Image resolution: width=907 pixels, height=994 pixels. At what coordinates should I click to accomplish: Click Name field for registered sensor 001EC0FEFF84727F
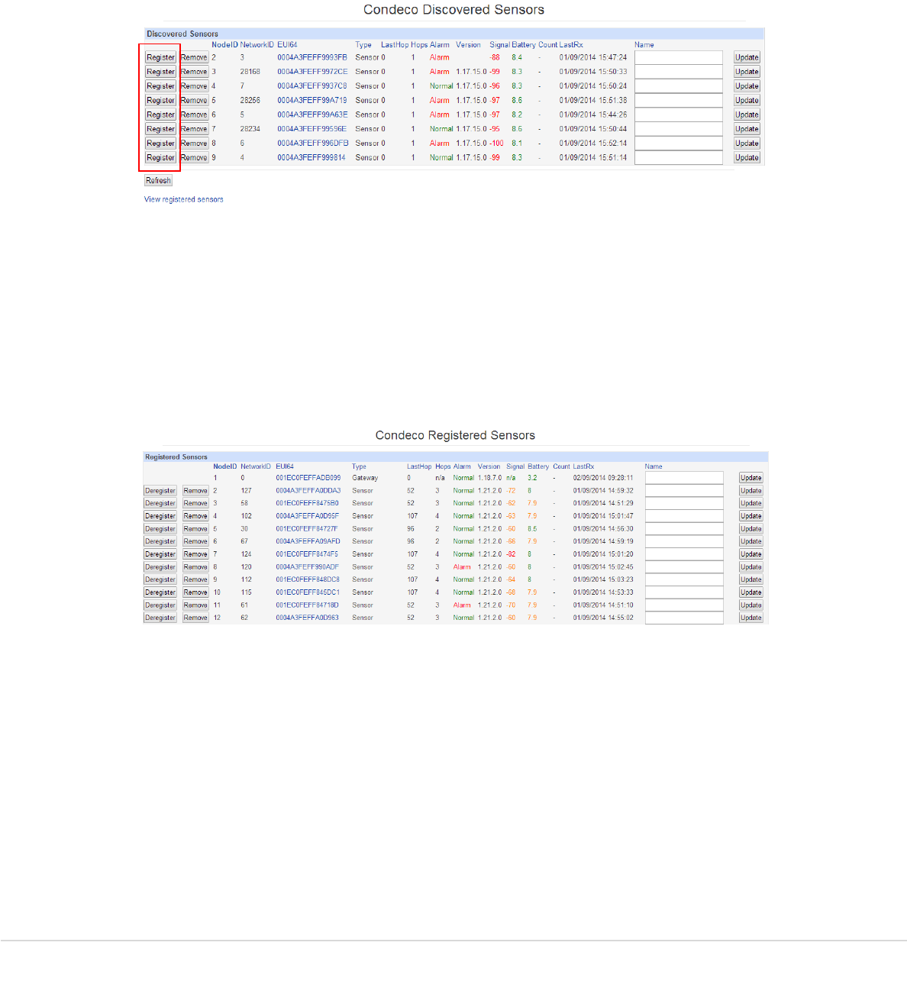click(x=684, y=529)
